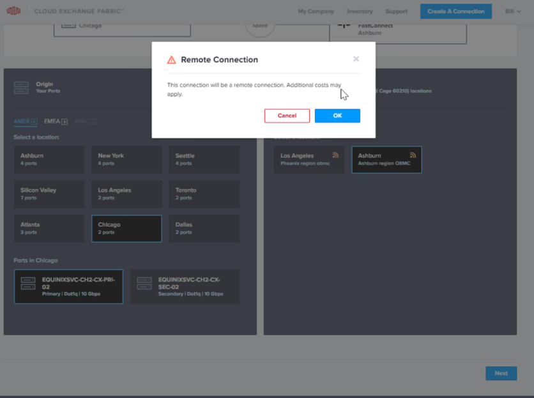The image size is (534, 398).
Task: Select Los Angeles 2 ports origin location
Action: pos(126,194)
